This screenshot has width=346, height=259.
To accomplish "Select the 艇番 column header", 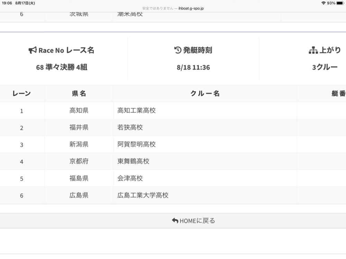I will (x=338, y=94).
